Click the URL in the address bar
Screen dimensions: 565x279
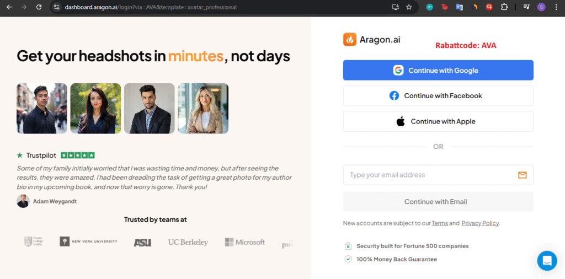tap(151, 7)
